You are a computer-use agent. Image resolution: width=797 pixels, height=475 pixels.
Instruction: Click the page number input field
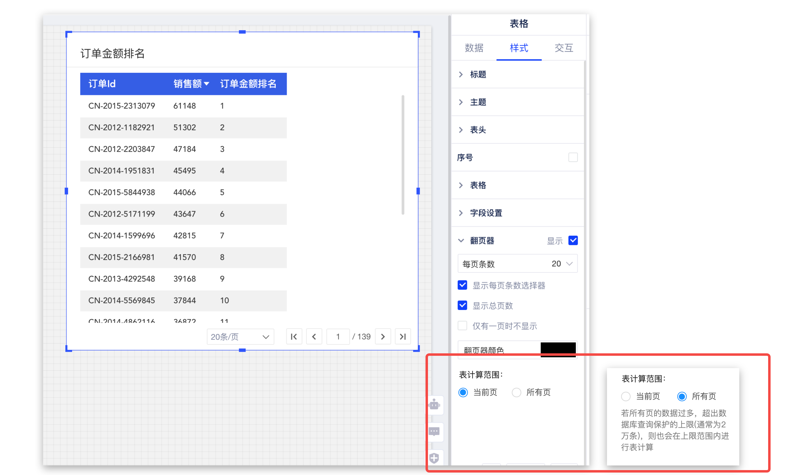(338, 336)
